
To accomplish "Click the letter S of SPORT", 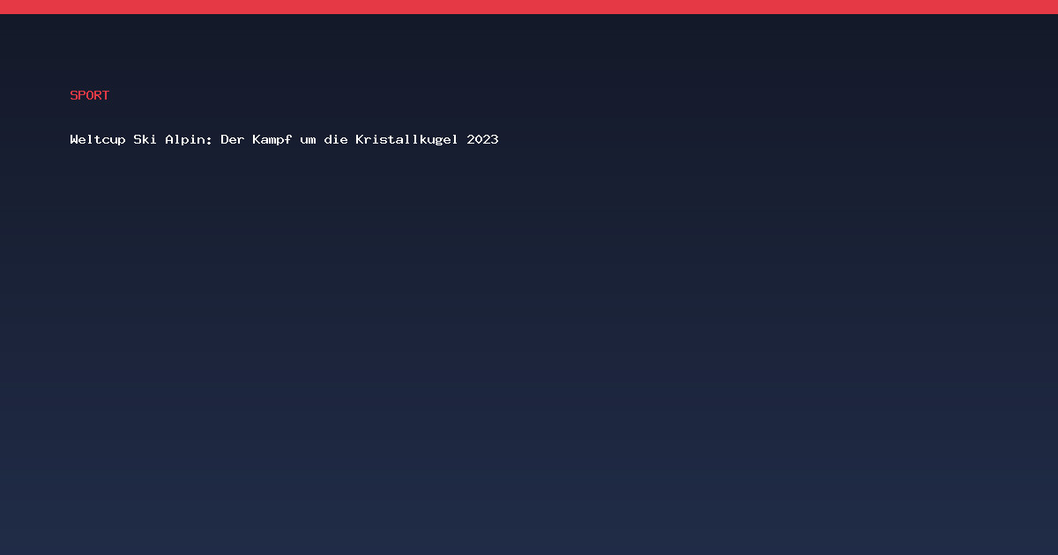I will click(x=74, y=95).
